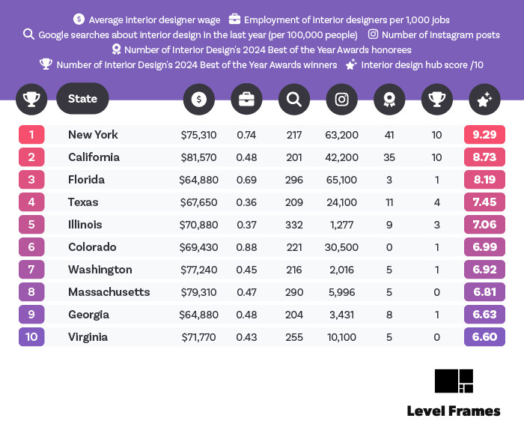This screenshot has height=439, width=524.
Task: Click rank badge number 1
Action: click(x=31, y=135)
